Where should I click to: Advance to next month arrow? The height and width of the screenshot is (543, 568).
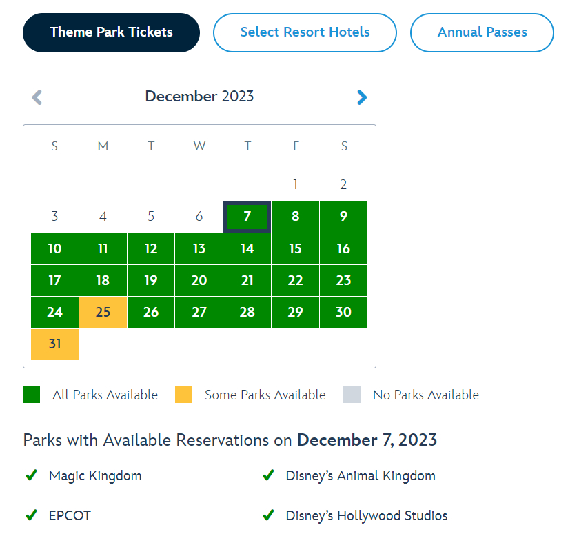[362, 97]
